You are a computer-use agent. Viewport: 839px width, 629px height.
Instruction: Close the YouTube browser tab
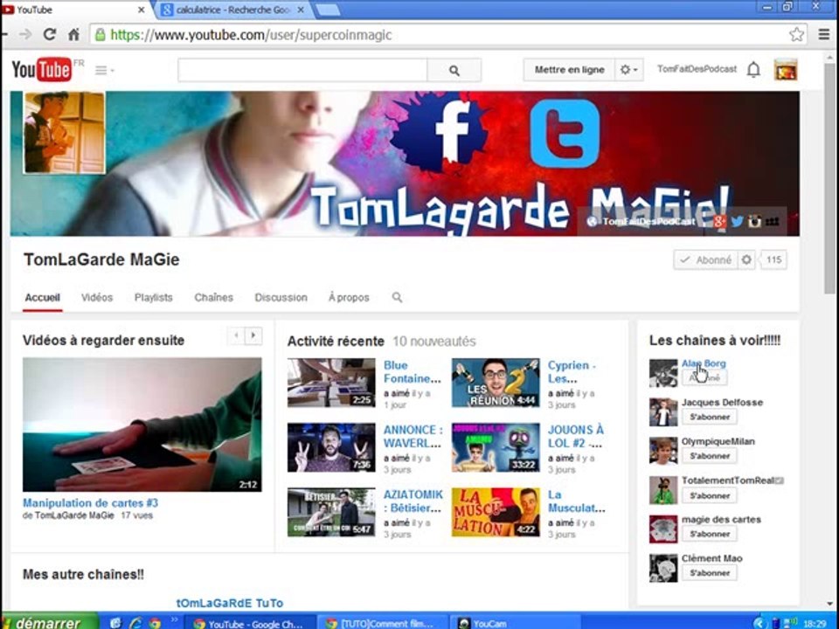click(142, 10)
